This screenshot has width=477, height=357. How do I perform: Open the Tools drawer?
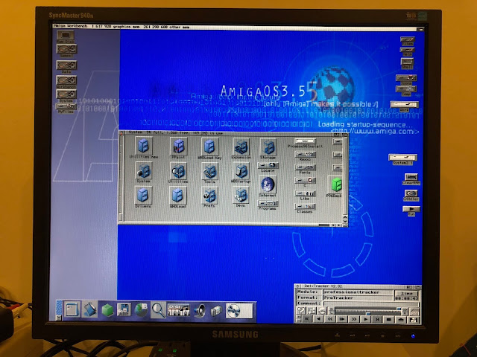209,171
